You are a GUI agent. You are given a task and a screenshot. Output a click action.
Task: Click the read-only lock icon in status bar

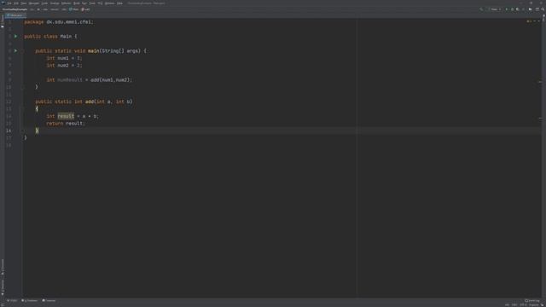[x=543, y=305]
